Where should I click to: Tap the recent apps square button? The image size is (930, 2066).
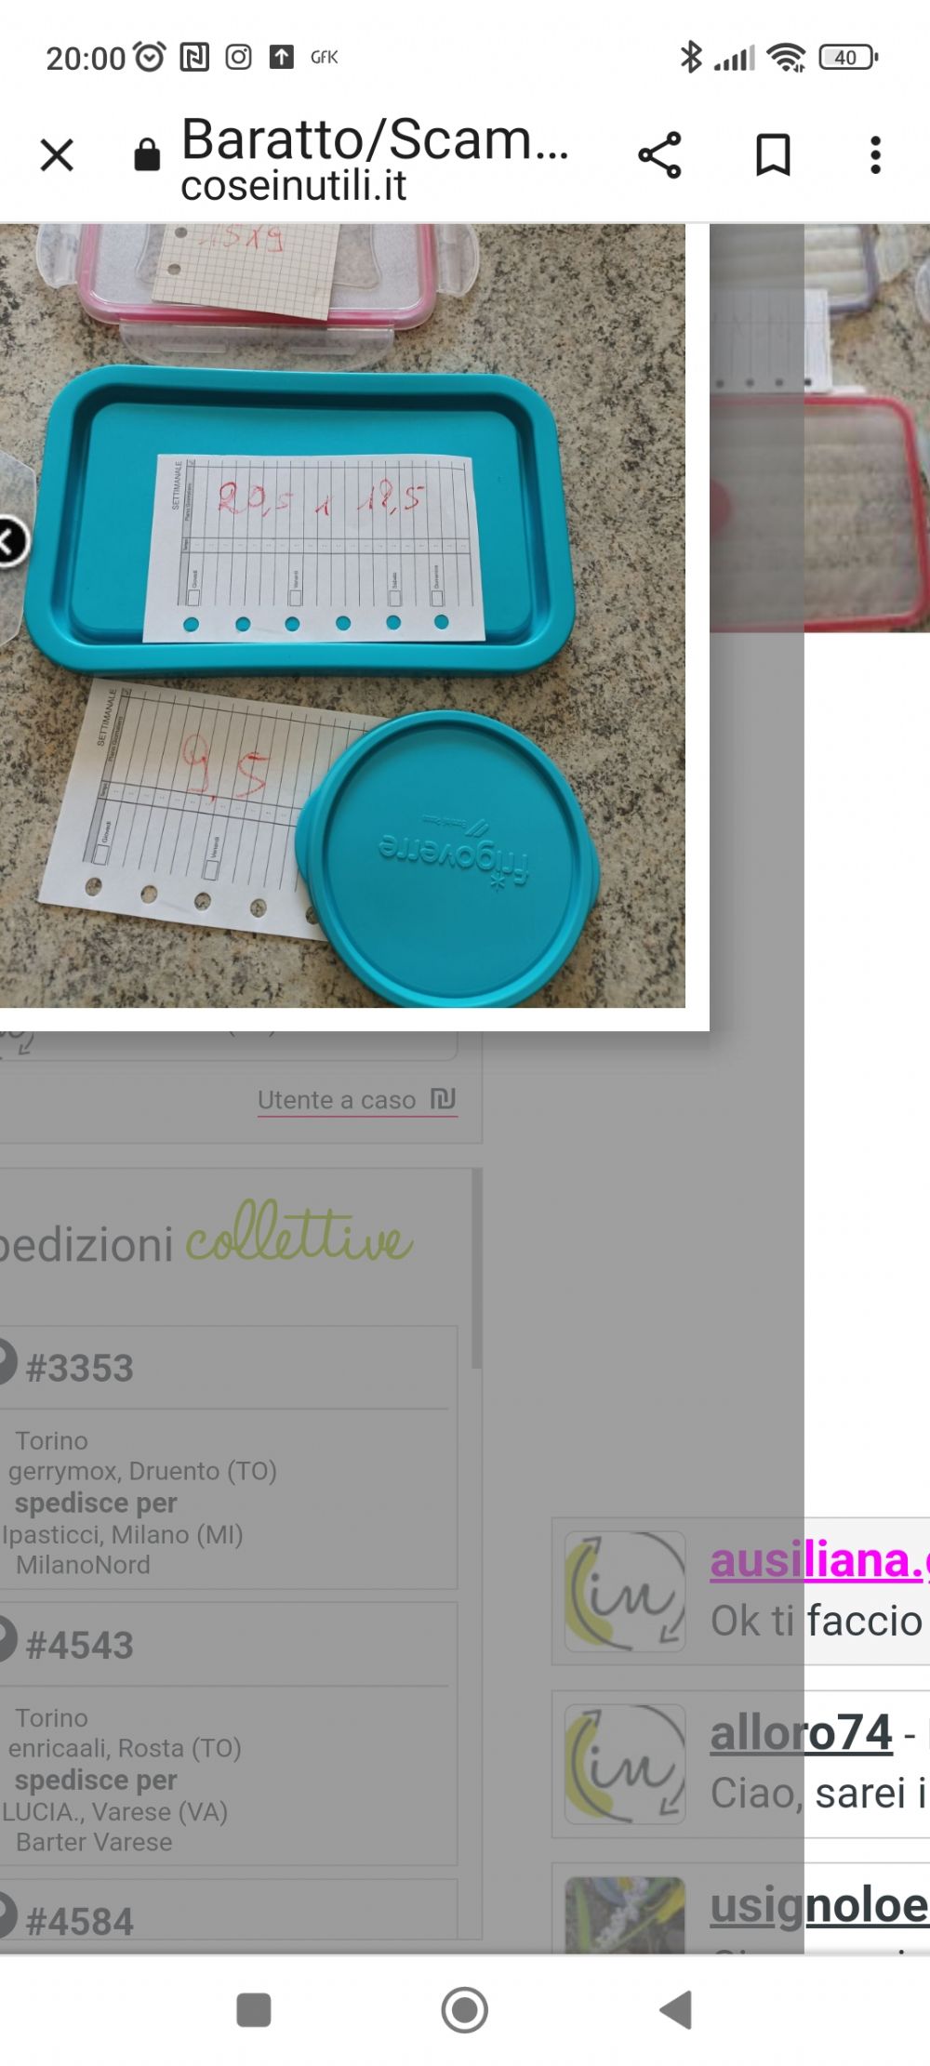click(x=254, y=2010)
